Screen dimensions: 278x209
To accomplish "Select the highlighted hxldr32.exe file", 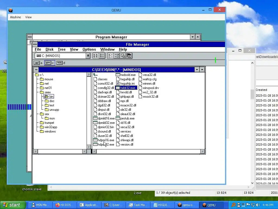I will [126, 88].
